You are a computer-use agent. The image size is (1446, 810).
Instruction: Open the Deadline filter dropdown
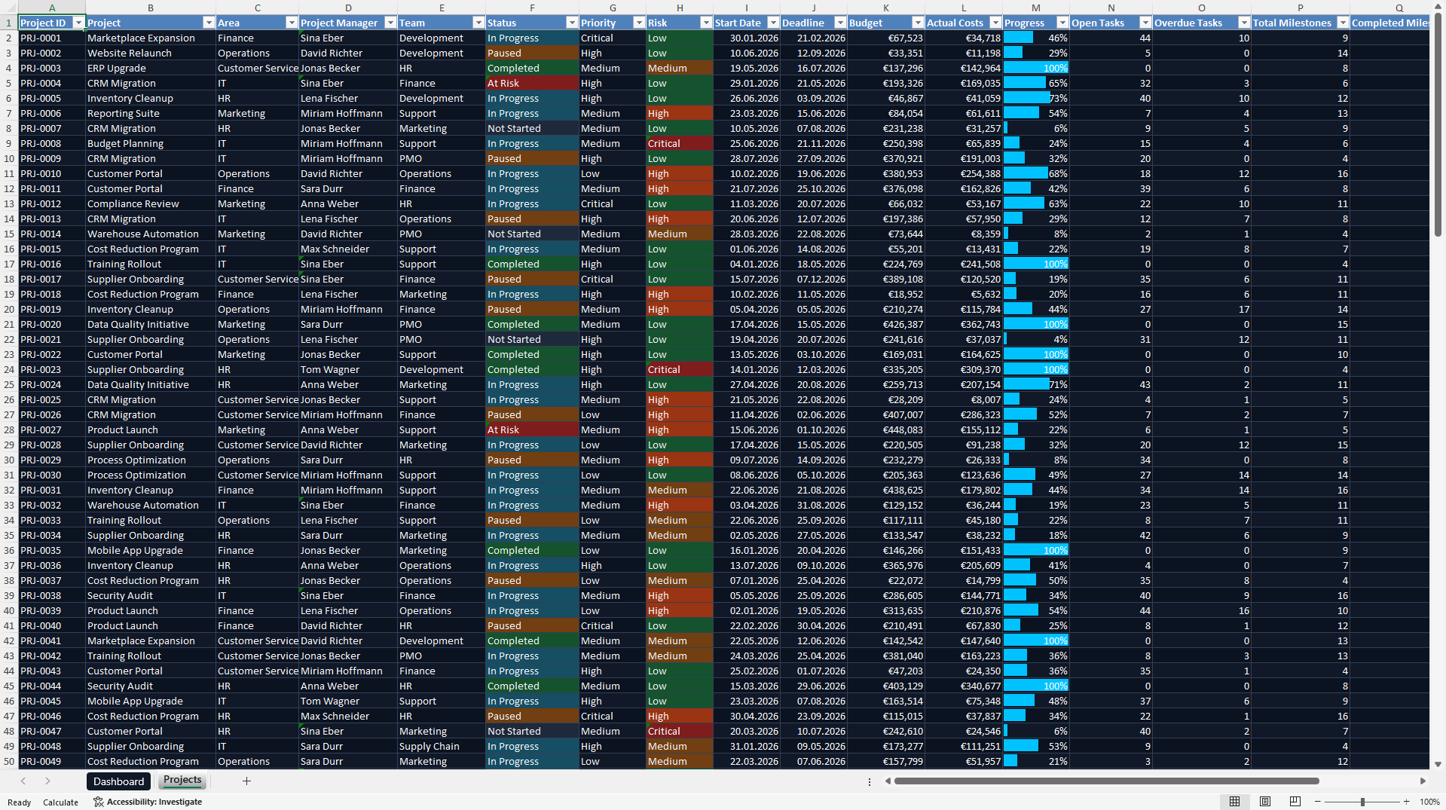(840, 23)
